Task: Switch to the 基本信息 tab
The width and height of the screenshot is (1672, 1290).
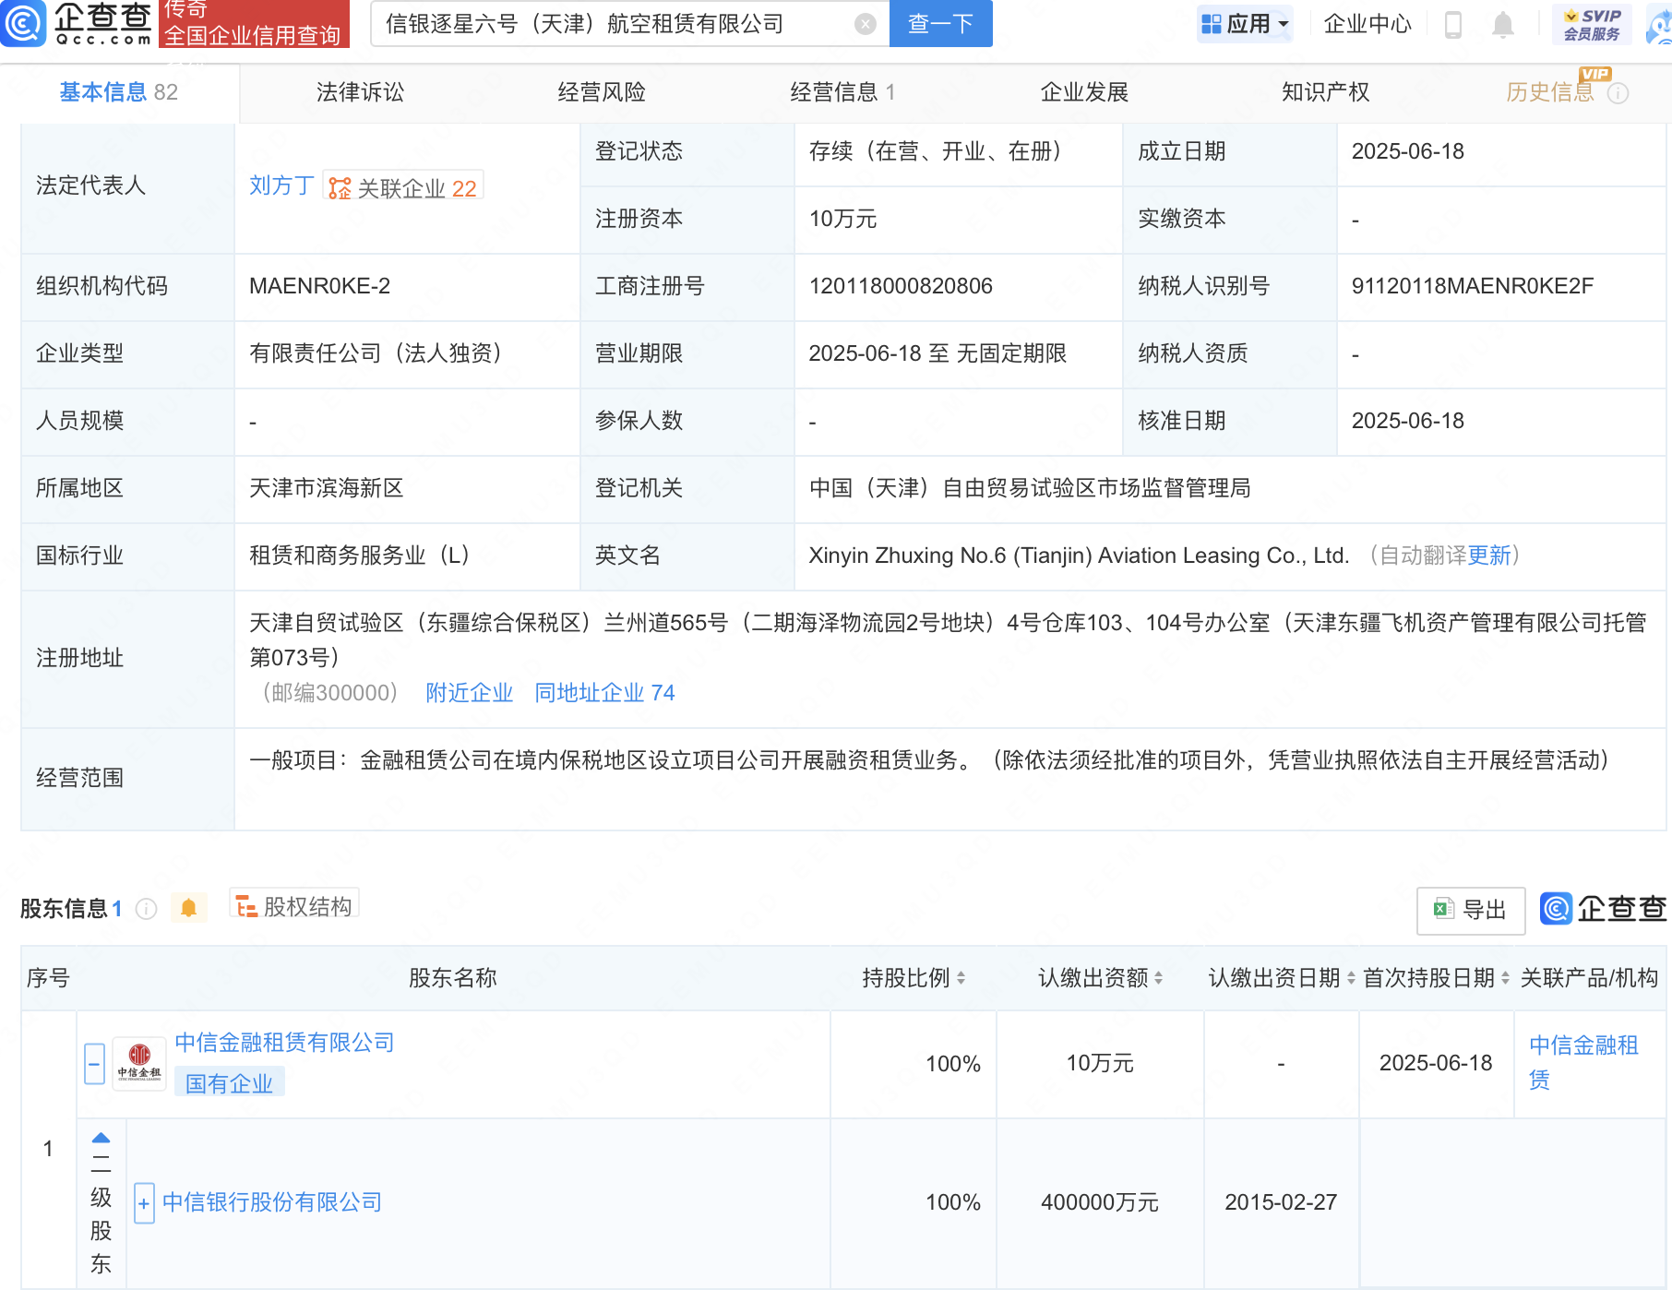Action: coord(119,92)
